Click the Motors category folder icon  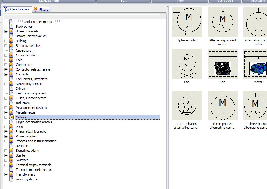(11, 117)
